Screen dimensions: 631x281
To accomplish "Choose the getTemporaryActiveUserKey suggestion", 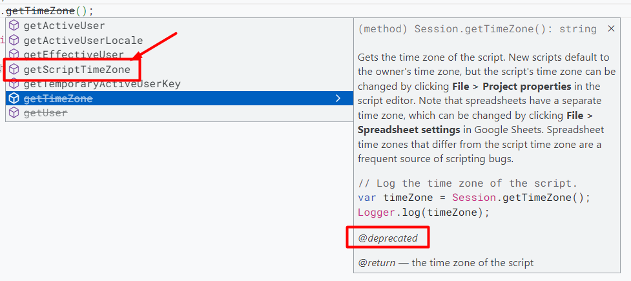I will click(x=101, y=84).
